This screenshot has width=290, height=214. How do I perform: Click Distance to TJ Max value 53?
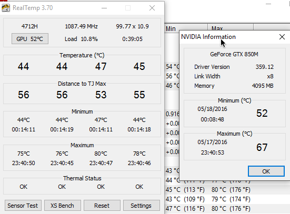point(101,95)
